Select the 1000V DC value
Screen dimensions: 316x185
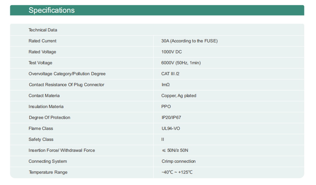point(171,52)
